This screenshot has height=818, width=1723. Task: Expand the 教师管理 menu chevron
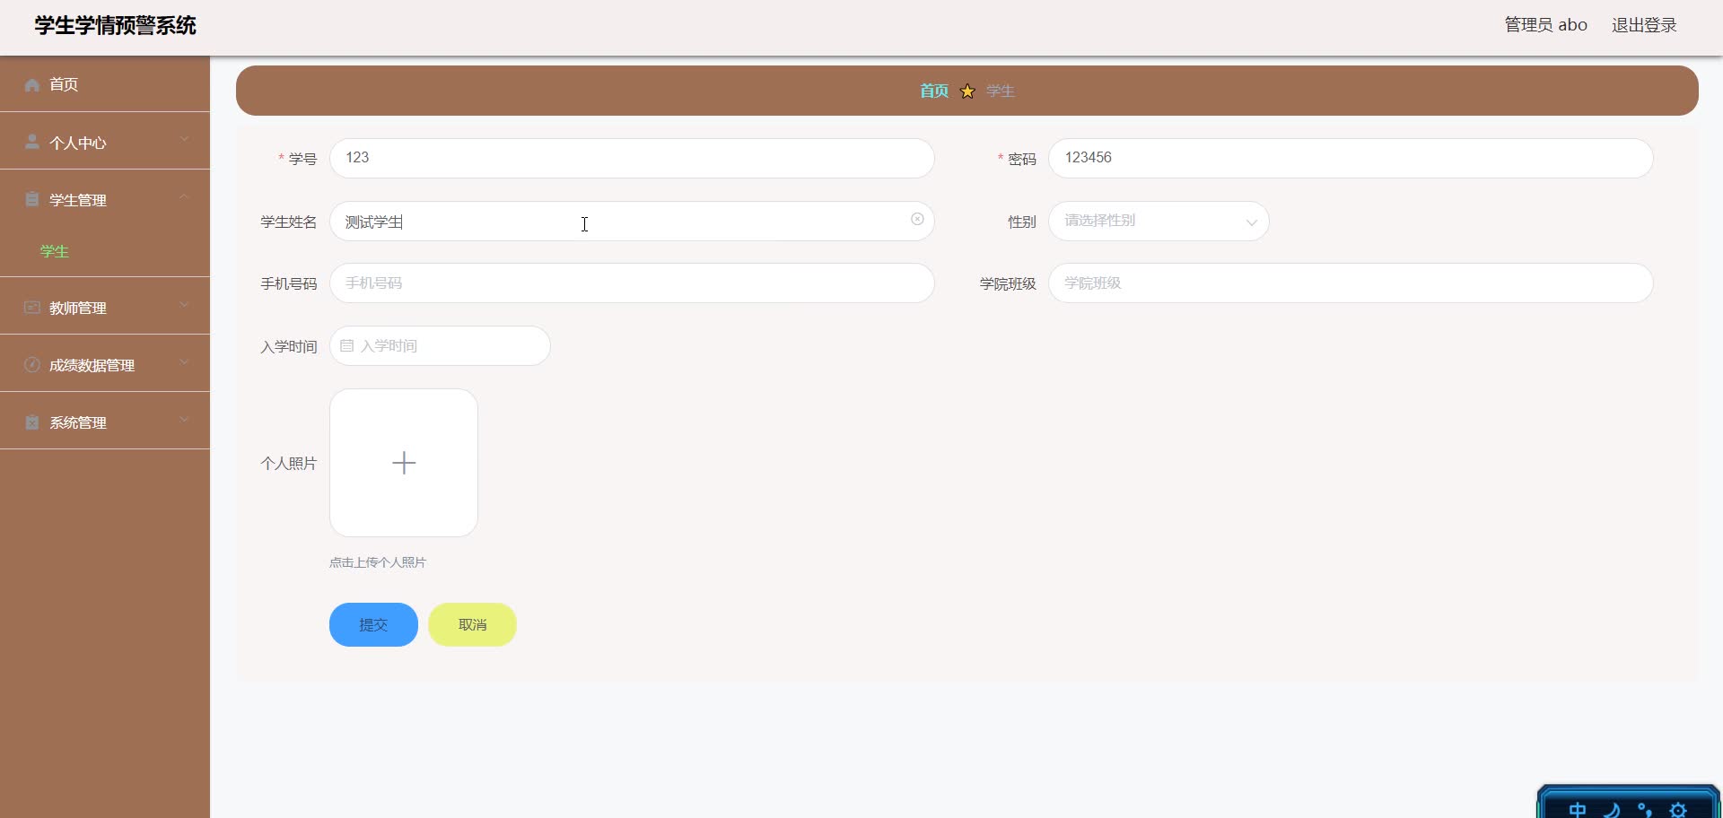click(184, 304)
